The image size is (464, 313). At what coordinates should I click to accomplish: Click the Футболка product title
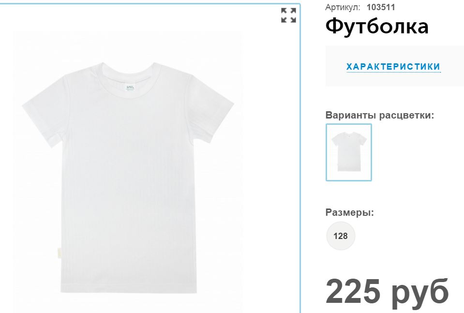[377, 27]
